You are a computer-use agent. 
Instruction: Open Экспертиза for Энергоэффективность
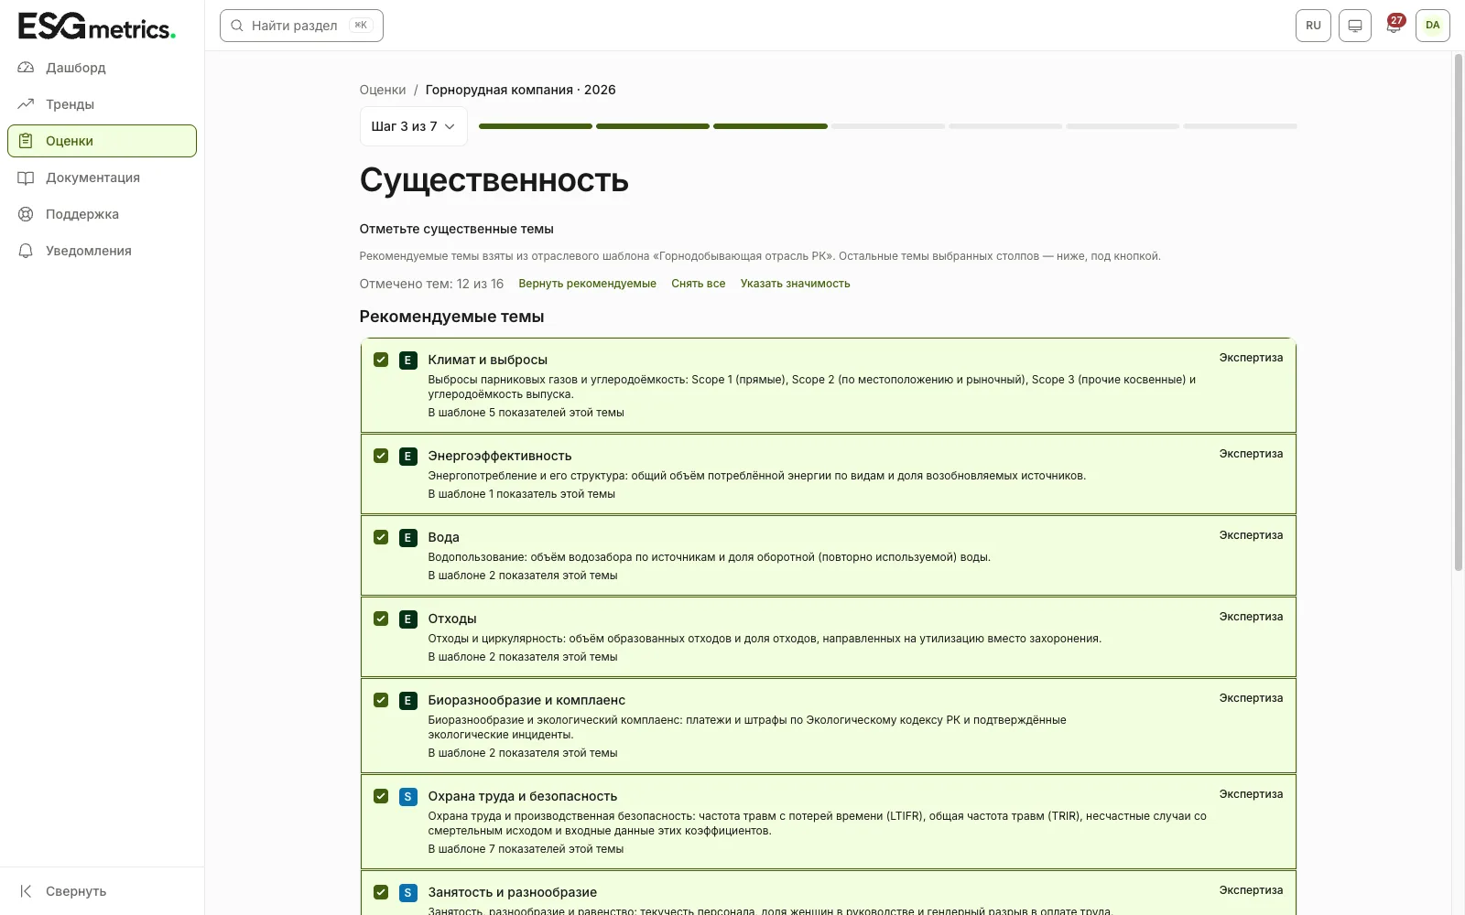pos(1251,454)
